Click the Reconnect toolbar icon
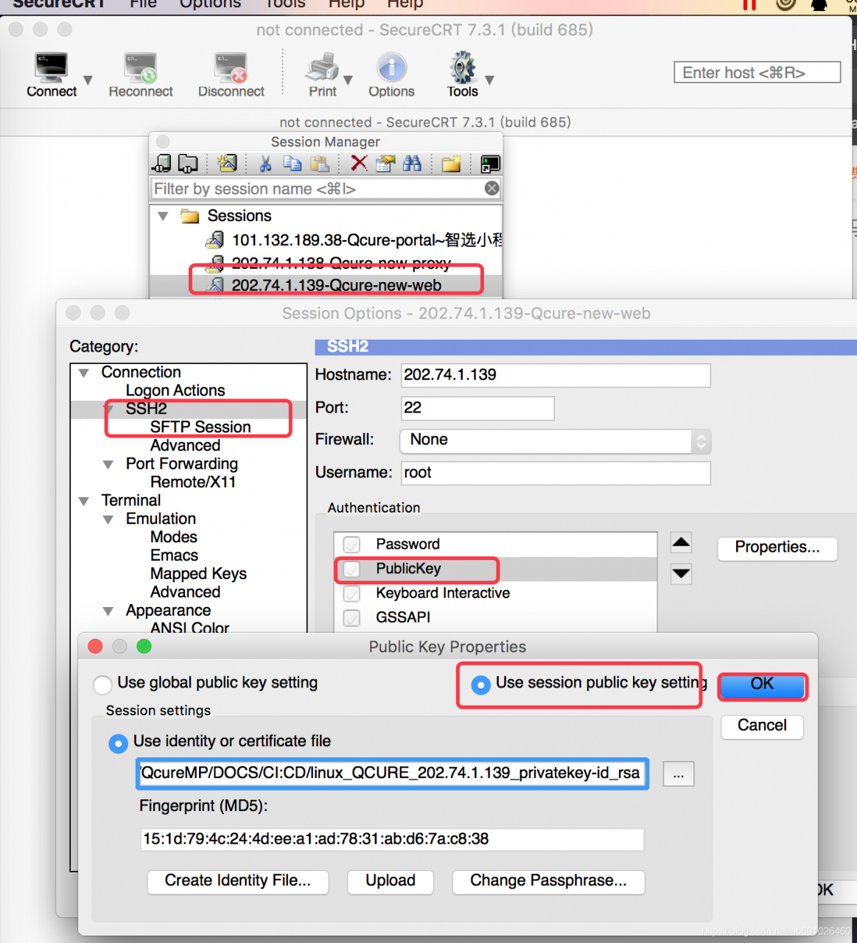Screen dimensions: 857x943 pyautogui.click(x=141, y=68)
